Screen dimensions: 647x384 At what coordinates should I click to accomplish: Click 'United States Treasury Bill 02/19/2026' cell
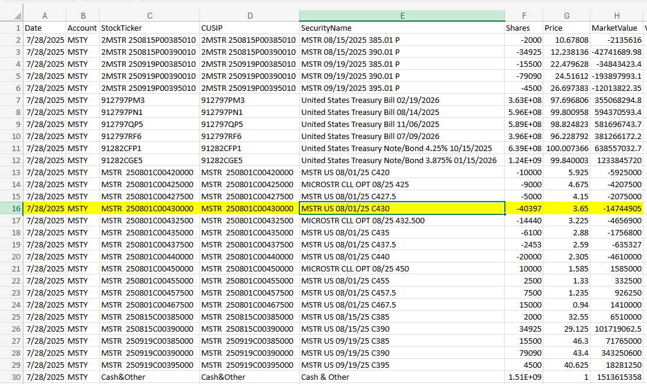[x=402, y=100]
